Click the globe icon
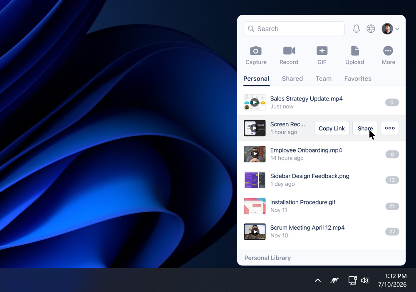The image size is (416, 292). pos(371,29)
